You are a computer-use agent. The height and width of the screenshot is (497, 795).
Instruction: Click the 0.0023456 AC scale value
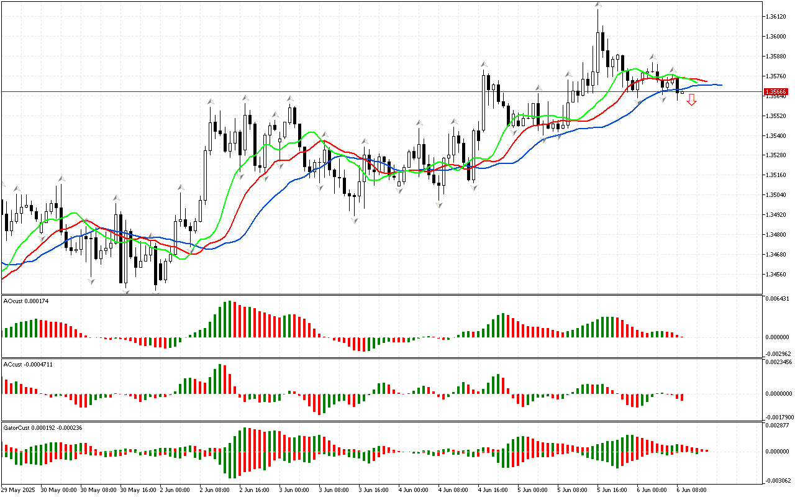tap(779, 362)
